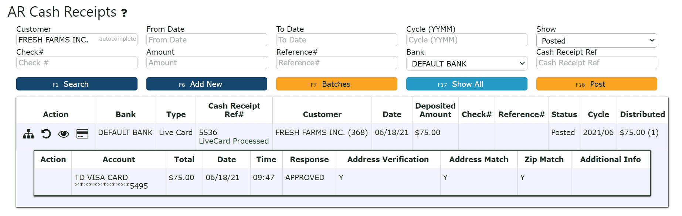Expand the Bank dropdown showing DEFAULT BANK
682x216 pixels.
pos(466,64)
